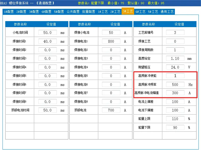Open the 批量配置 tab
The height and width of the screenshot is (150, 201).
pyautogui.click(x=89, y=12)
